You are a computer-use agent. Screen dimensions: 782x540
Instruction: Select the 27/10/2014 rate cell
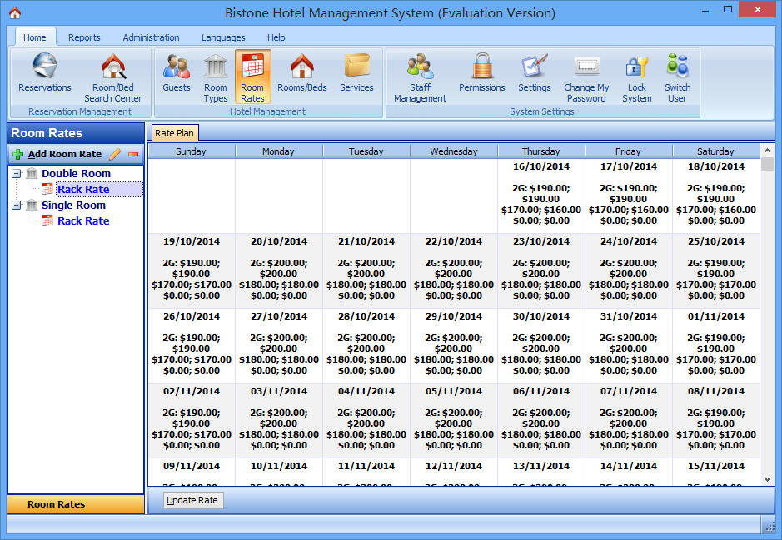pos(279,345)
